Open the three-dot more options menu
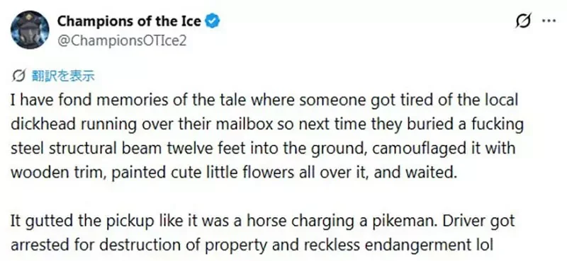This screenshot has width=567, height=261. tap(549, 21)
